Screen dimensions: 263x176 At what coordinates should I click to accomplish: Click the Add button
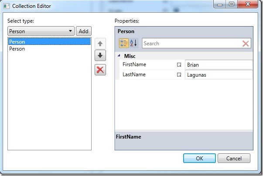point(84,31)
